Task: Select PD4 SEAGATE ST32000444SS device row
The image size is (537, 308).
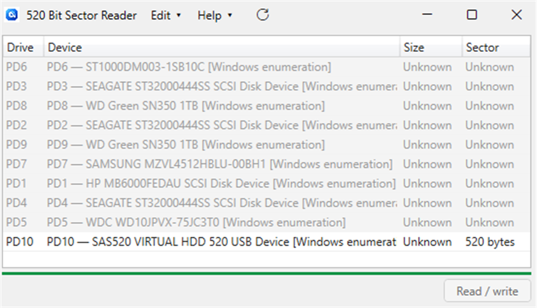Action: tap(267, 203)
